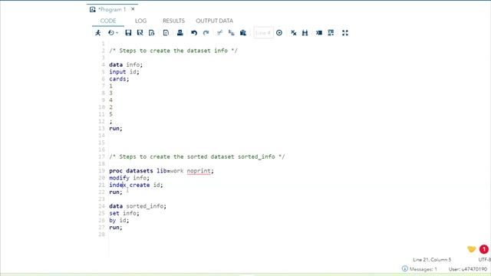Screen dimensions: 491x276
Task: Undo the last edit
Action: click(194, 33)
